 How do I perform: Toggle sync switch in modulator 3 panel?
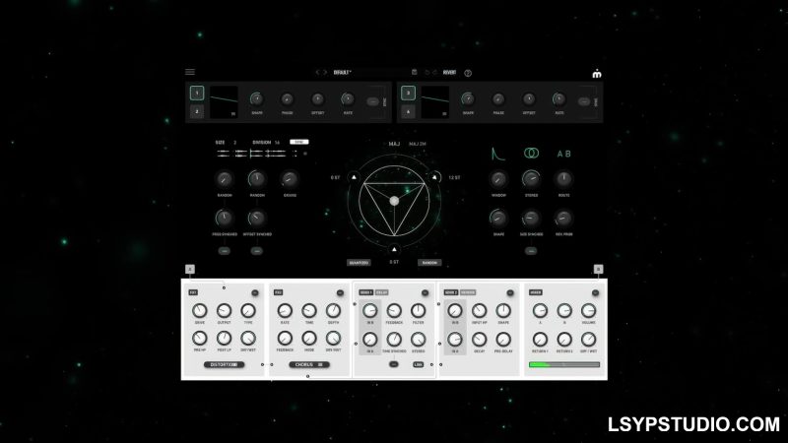pos(584,102)
